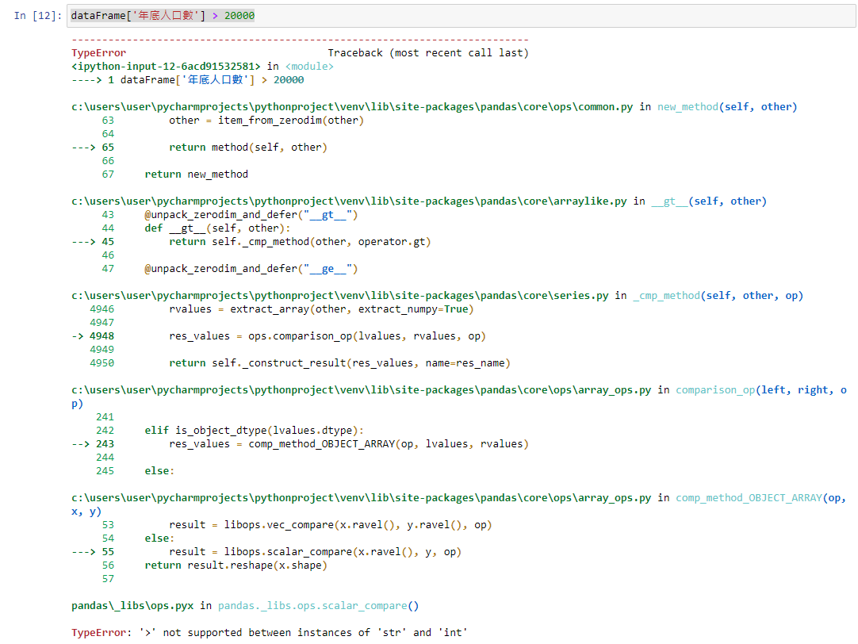Click line 47 '@unpack_zerodim_and_defer("__ge__")'
The width and height of the screenshot is (858, 644).
point(251,269)
